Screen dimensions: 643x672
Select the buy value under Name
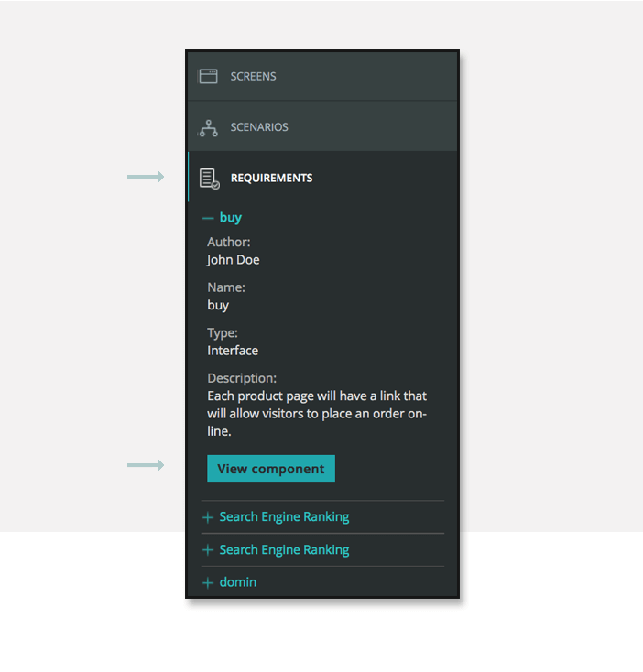point(218,305)
